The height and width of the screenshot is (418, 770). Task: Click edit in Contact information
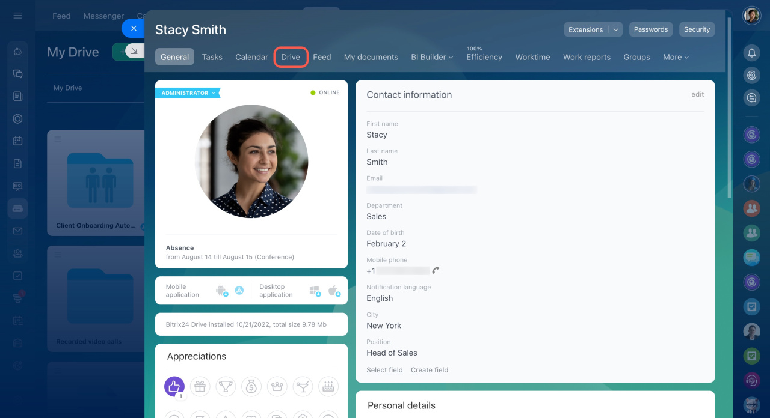697,94
